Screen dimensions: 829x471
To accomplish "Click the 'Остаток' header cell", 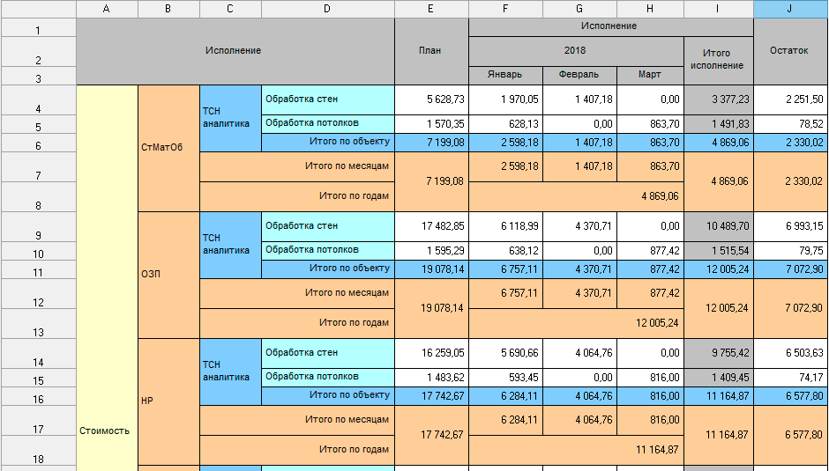I will [791, 51].
